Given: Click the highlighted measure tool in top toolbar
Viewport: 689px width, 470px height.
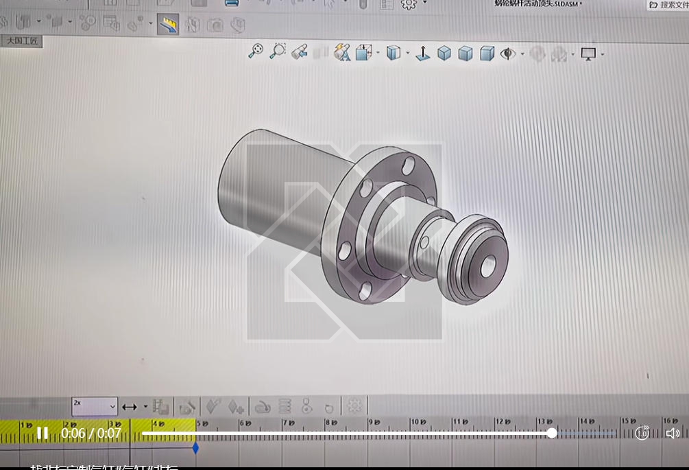Looking at the screenshot, I should [167, 25].
